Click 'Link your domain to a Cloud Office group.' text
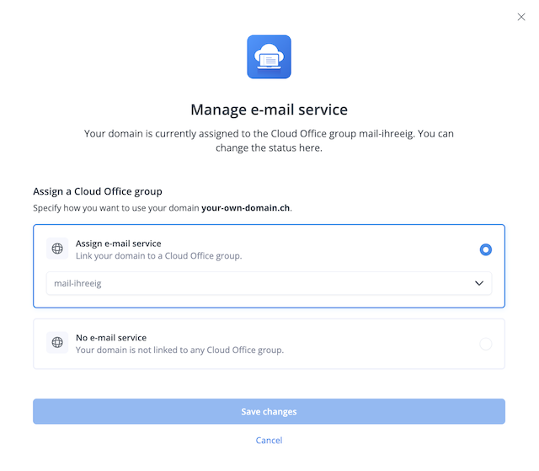This screenshot has width=539, height=471. tap(159, 256)
